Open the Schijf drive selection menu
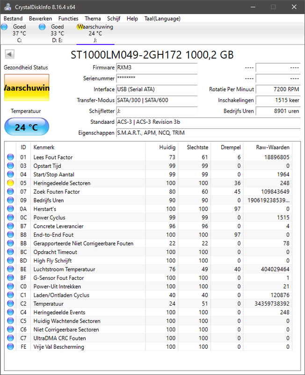The image size is (305, 375). point(114,18)
